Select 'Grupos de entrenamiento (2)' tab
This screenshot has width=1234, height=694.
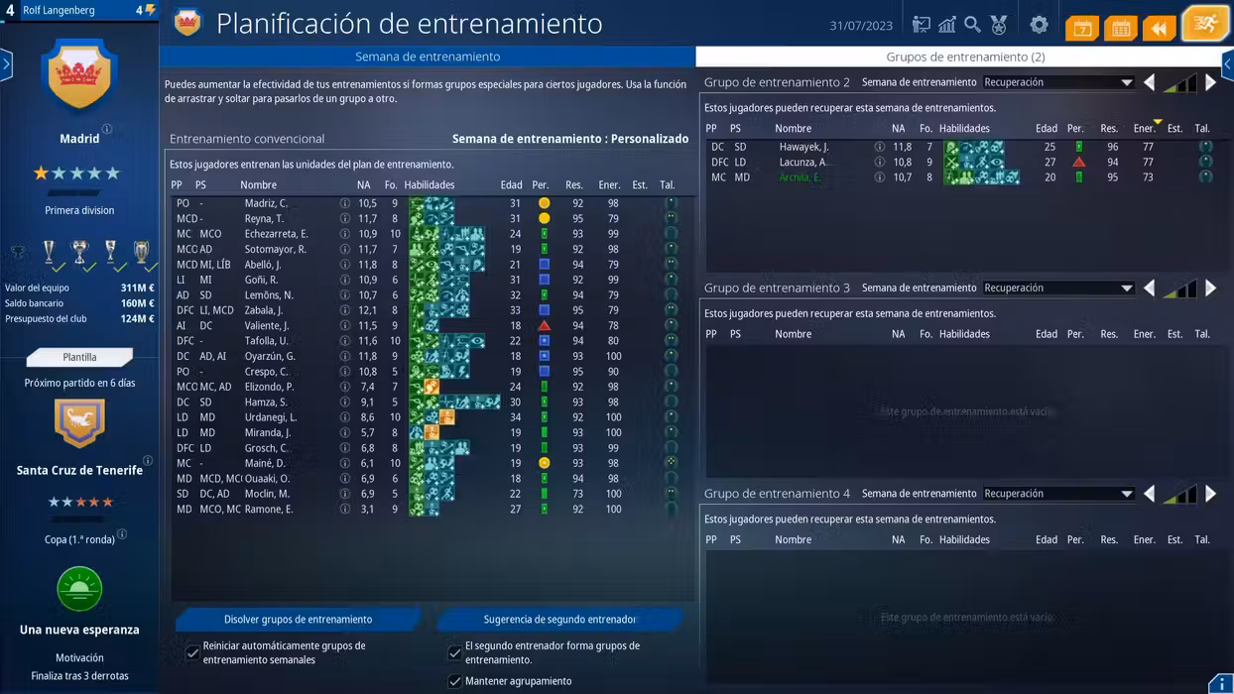[964, 57]
